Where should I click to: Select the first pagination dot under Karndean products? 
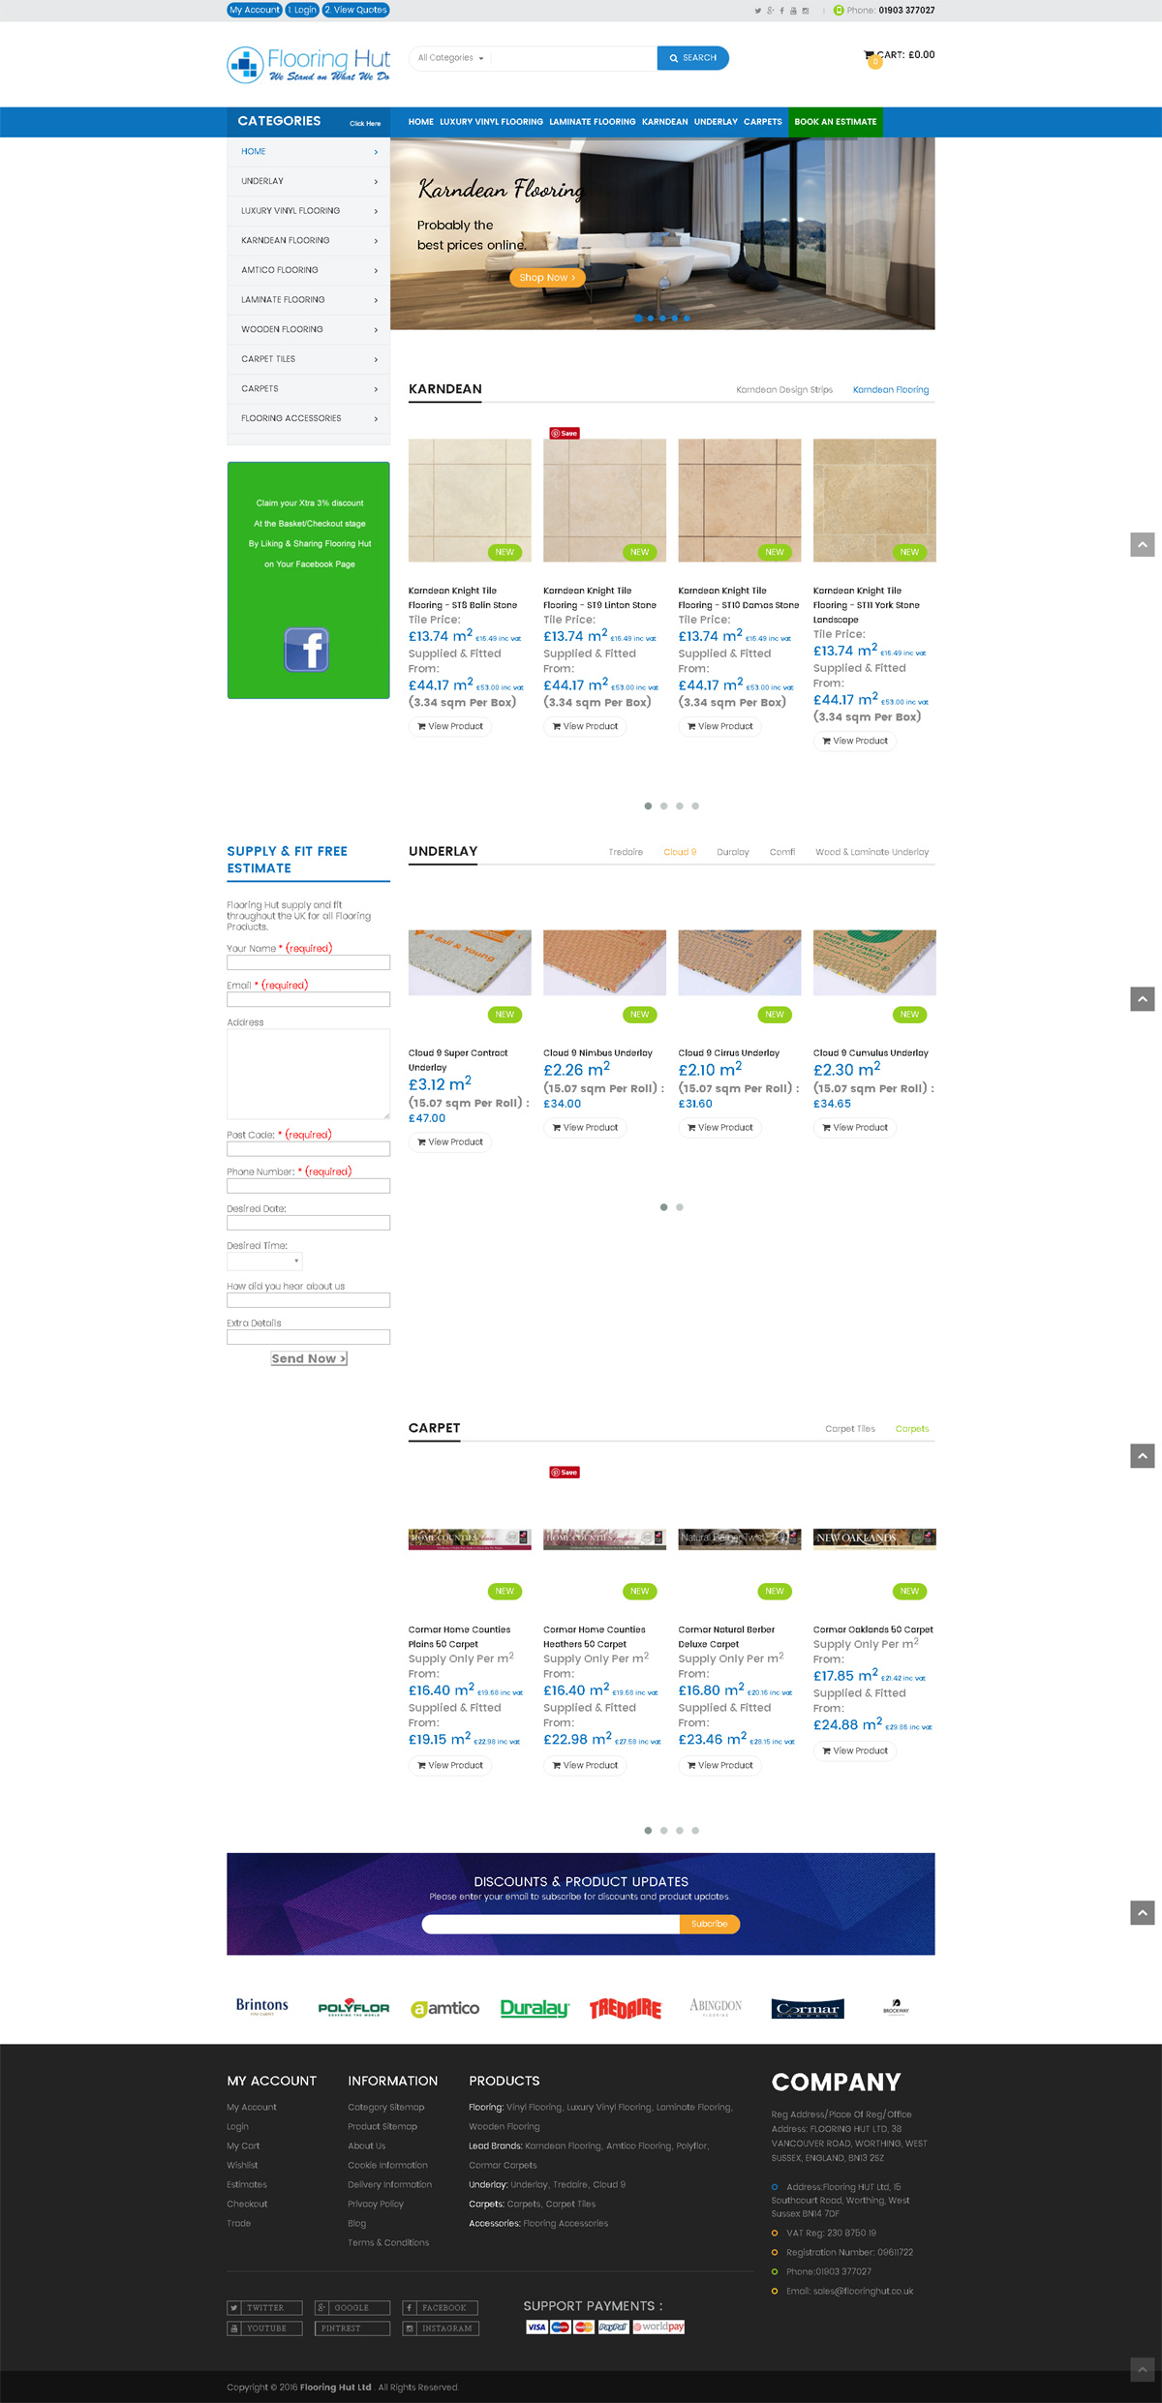[x=648, y=806]
